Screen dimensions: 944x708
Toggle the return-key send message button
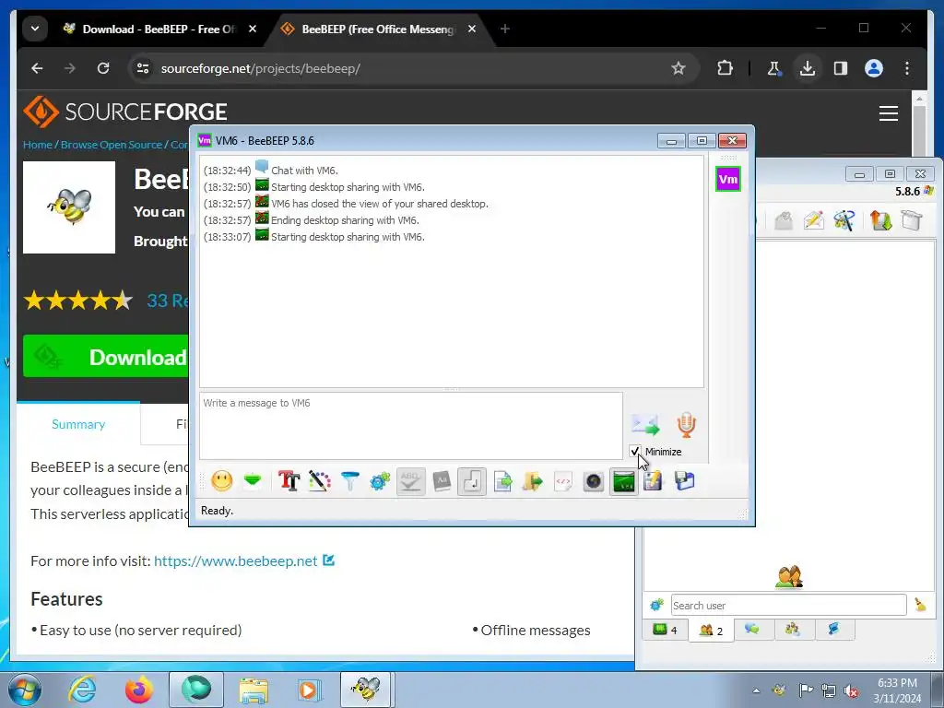tap(472, 481)
